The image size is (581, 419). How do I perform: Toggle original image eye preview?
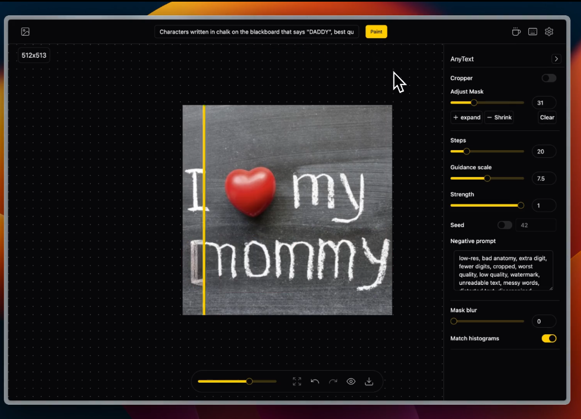click(x=351, y=381)
